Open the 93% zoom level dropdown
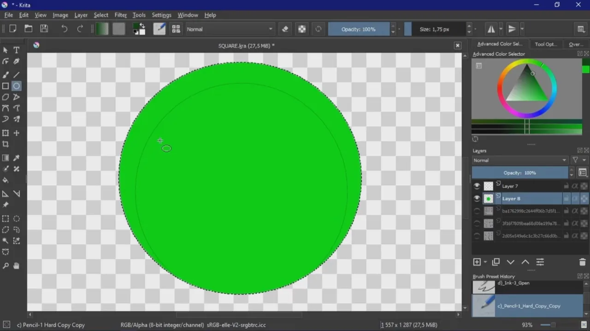Screen dimensions: 590x331 coord(528,325)
